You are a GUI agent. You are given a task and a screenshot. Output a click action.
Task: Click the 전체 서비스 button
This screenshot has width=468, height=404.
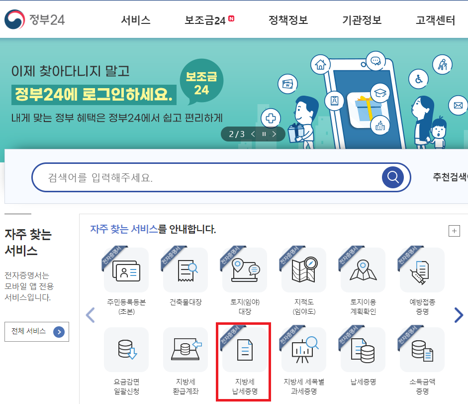[x=37, y=332]
